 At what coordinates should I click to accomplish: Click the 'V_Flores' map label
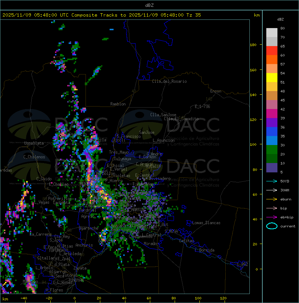pyautogui.click(x=54, y=290)
